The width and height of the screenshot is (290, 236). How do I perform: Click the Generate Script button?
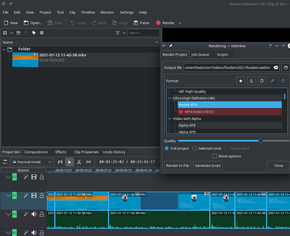click(x=208, y=165)
